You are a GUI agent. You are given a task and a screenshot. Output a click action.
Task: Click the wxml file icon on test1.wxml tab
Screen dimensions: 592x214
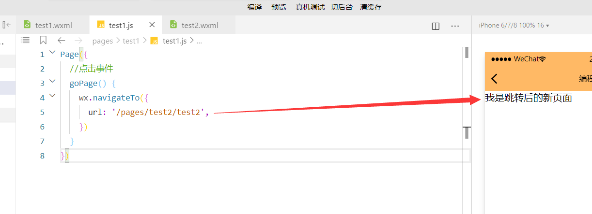(27, 25)
